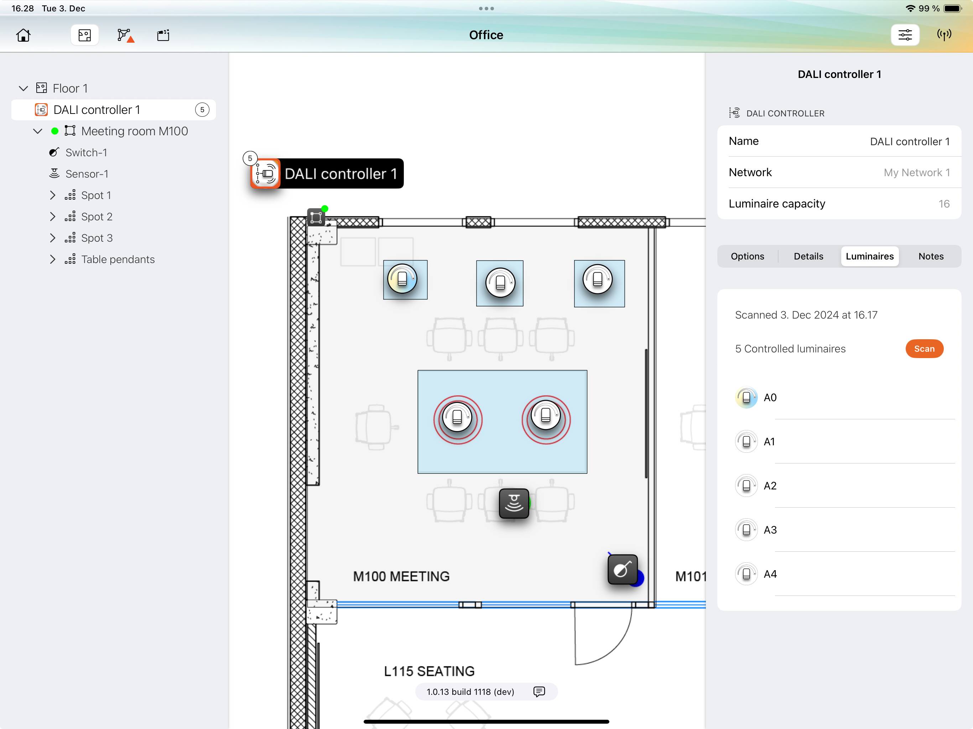Select Sensor-1 in the tree
Viewport: 973px width, 729px height.
pyautogui.click(x=87, y=174)
